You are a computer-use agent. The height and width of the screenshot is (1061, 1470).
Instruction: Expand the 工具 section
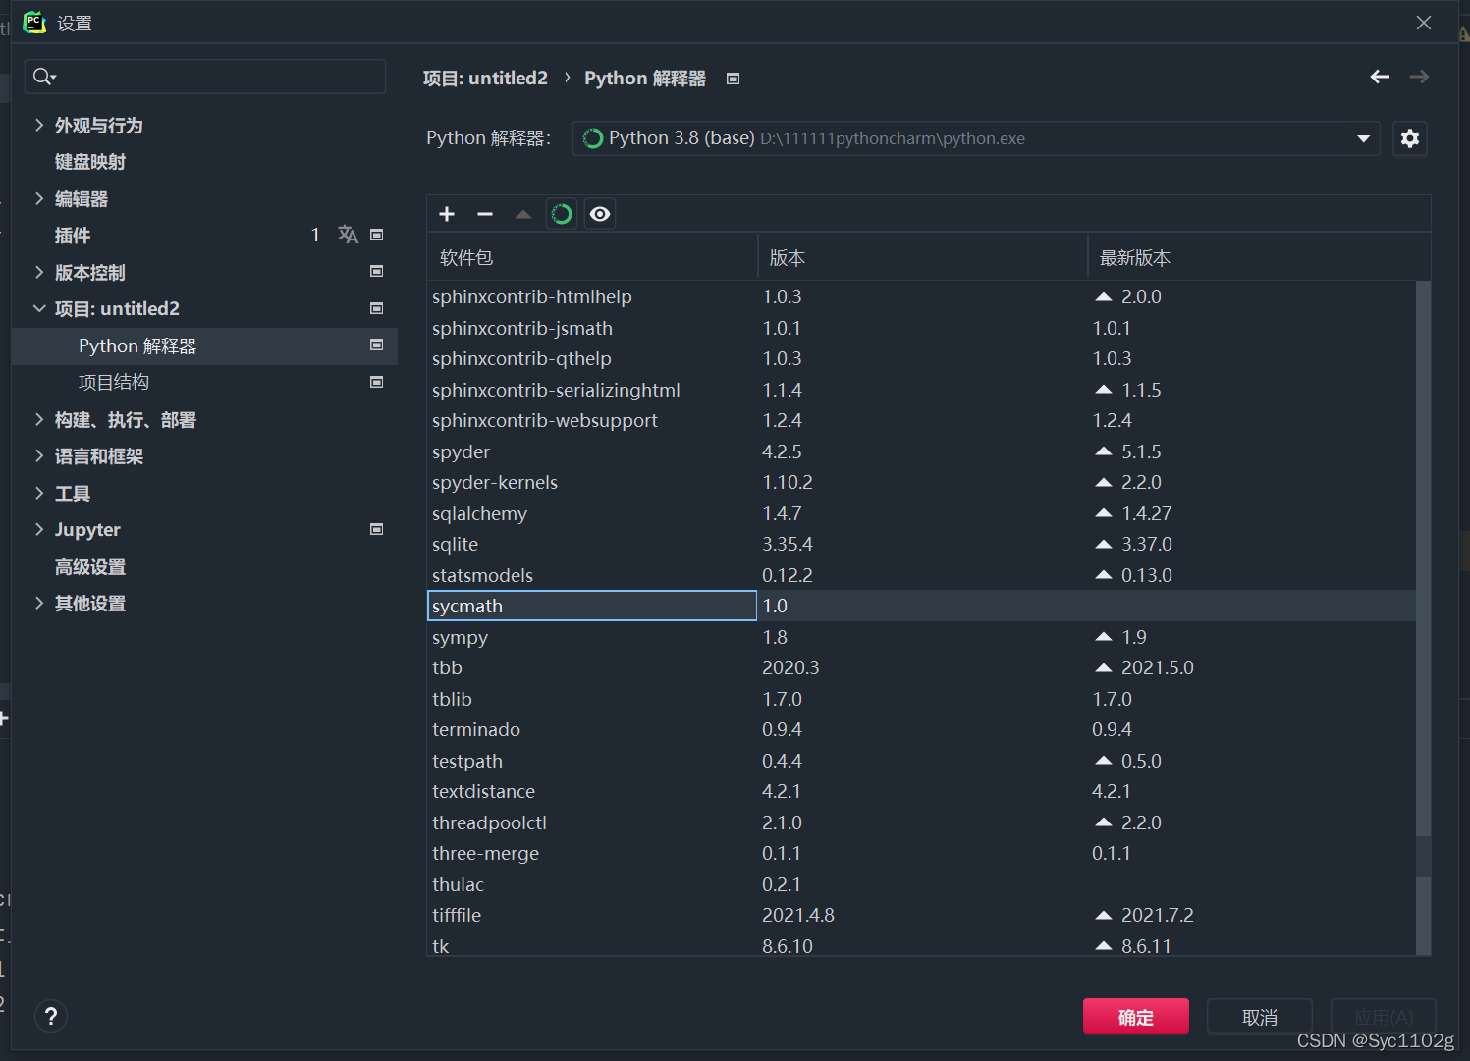coord(39,493)
